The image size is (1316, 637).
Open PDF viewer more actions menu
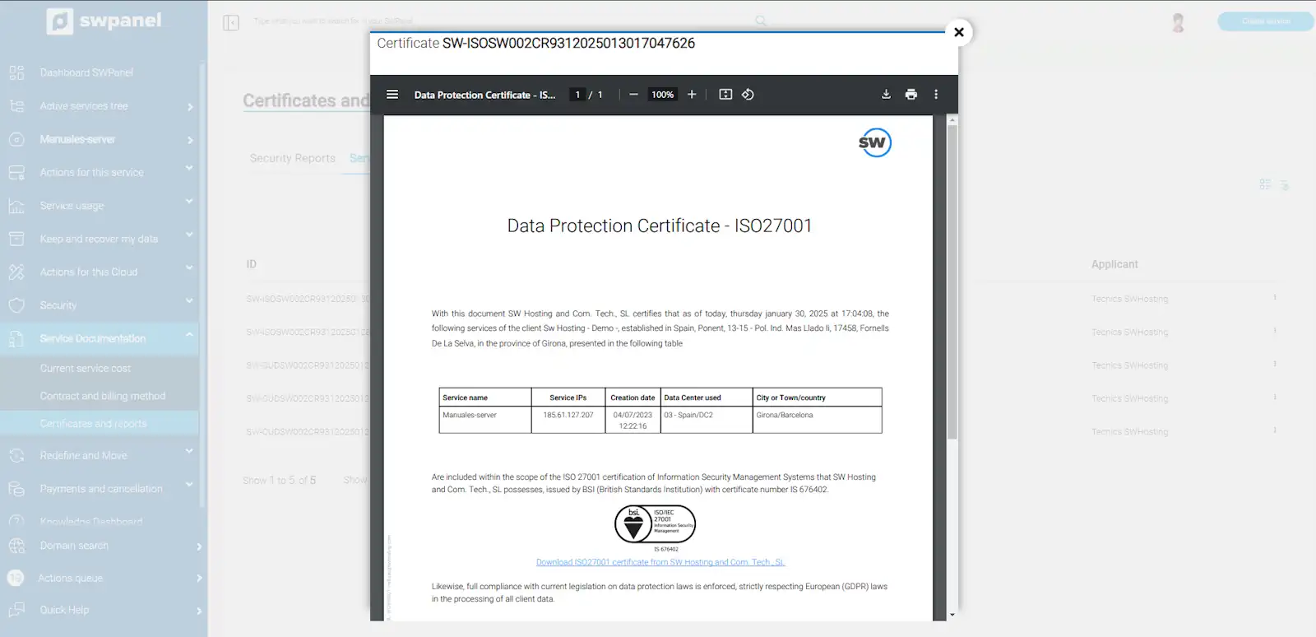pos(935,95)
